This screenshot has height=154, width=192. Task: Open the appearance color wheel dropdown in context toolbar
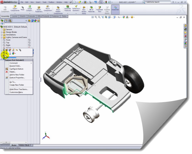point(16,53)
